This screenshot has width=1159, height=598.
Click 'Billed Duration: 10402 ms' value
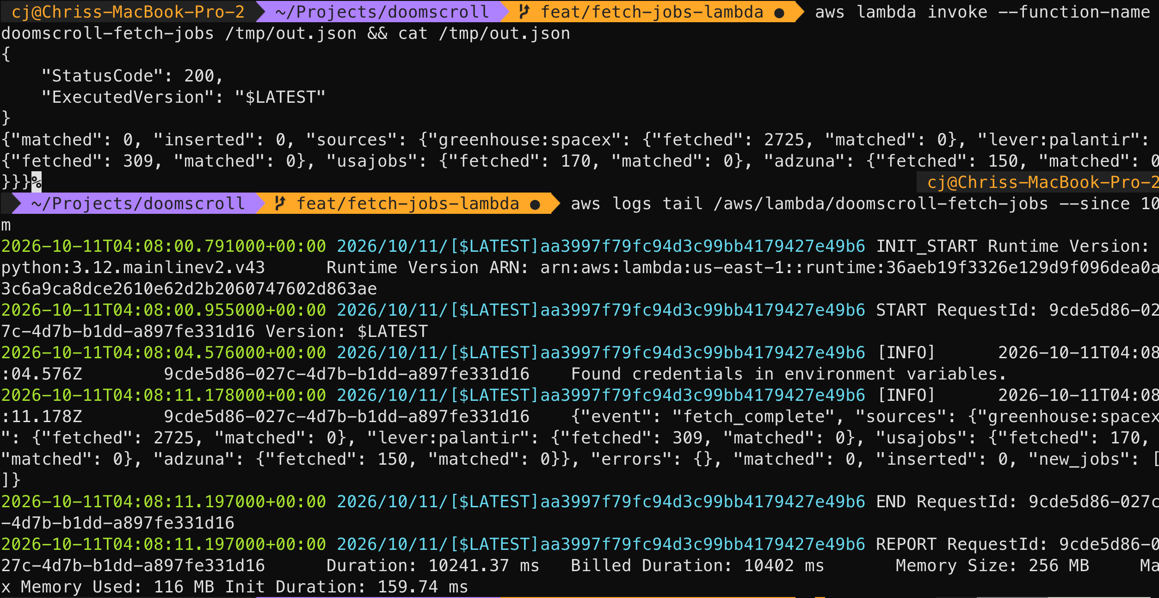697,565
